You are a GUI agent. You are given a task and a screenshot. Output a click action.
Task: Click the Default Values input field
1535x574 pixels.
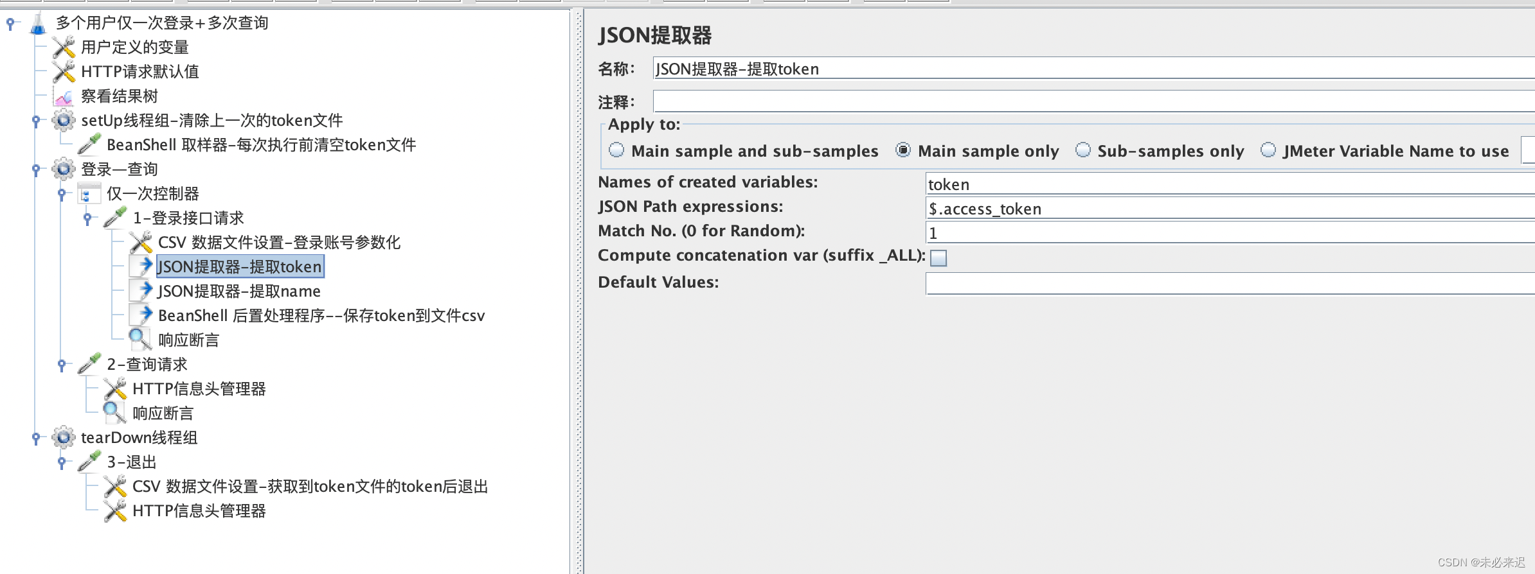pyautogui.click(x=1230, y=283)
